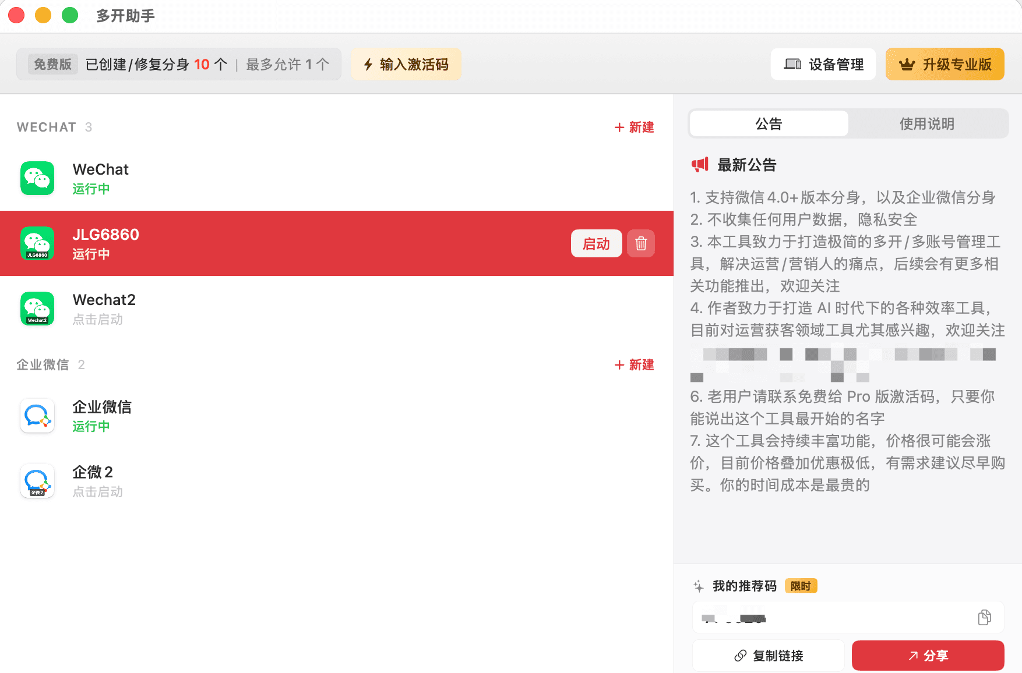This screenshot has width=1022, height=673.
Task: Click the 已创建/修复分身 10 个 text
Action: pos(156,64)
